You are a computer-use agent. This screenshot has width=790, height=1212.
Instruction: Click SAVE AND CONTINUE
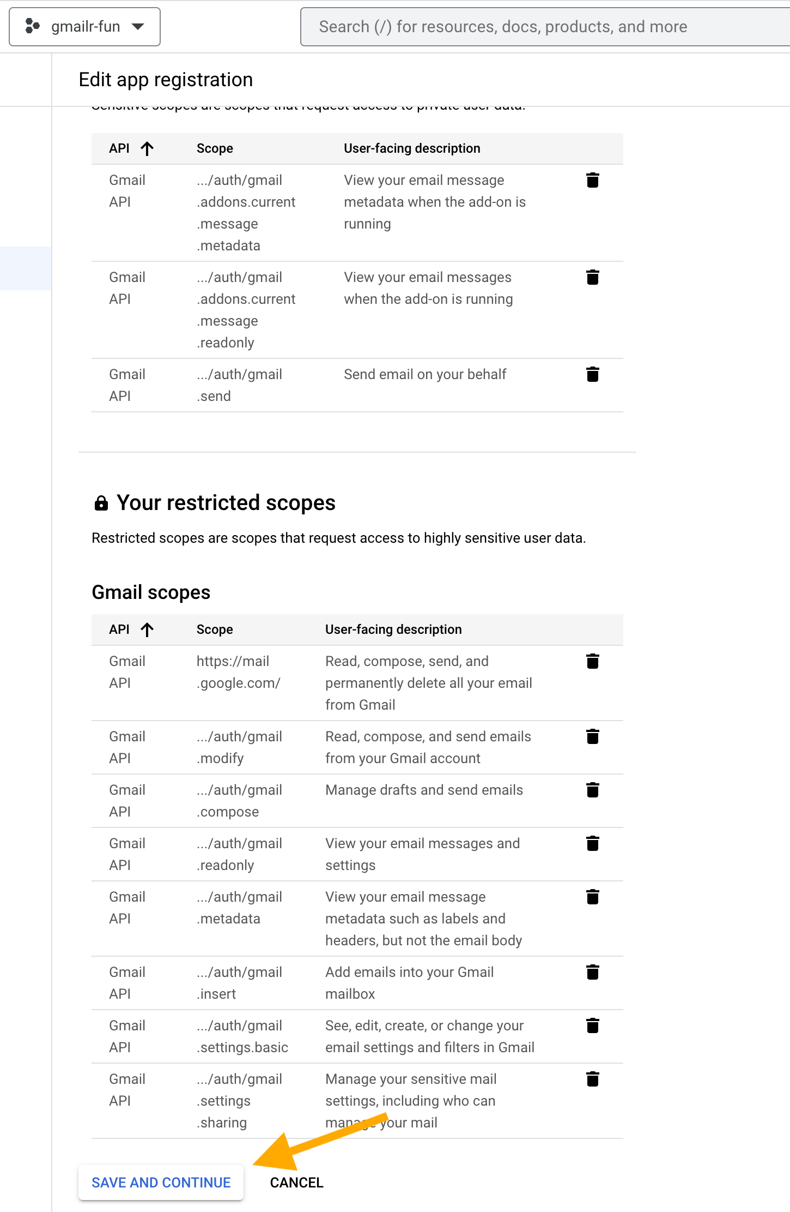pyautogui.click(x=161, y=1183)
